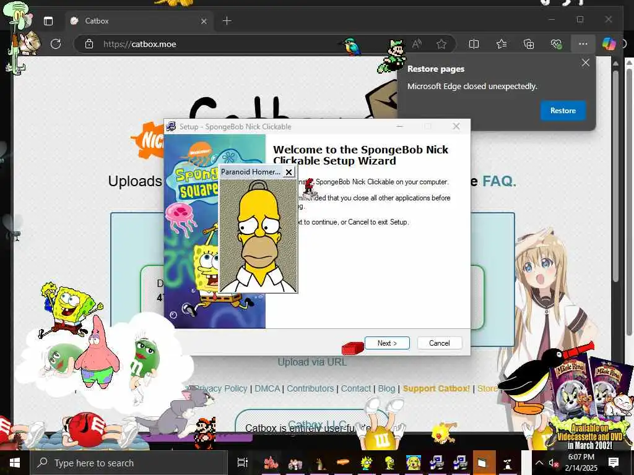This screenshot has width=634, height=475.
Task: Minimize the SpongeBob Nick Clickable setup window
Action: click(x=400, y=126)
